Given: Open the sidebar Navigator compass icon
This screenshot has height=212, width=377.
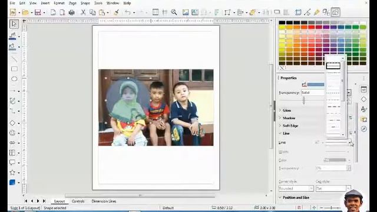Looking at the screenshot, I should click(364, 129).
